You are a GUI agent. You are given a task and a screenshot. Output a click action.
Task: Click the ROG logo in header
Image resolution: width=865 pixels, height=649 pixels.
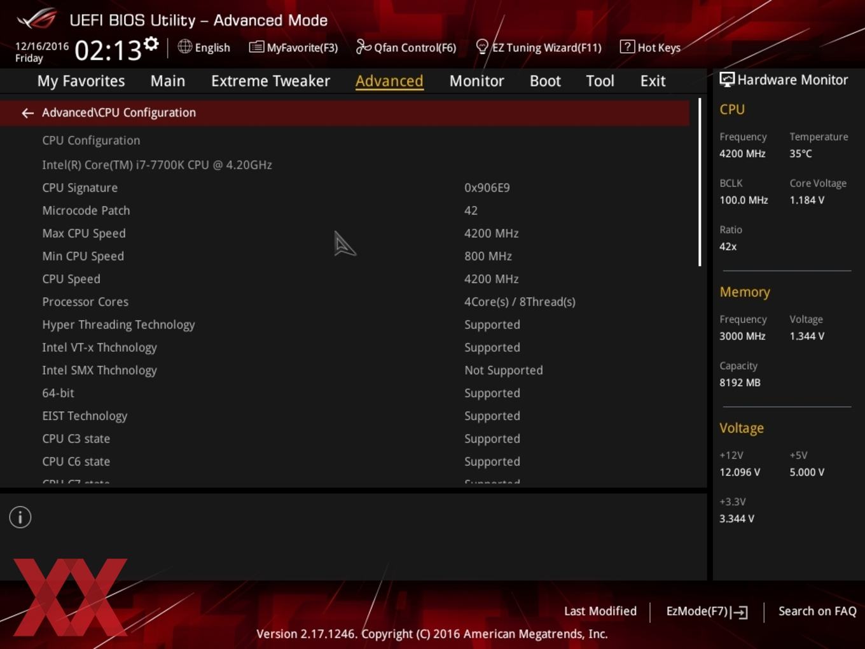[37, 19]
